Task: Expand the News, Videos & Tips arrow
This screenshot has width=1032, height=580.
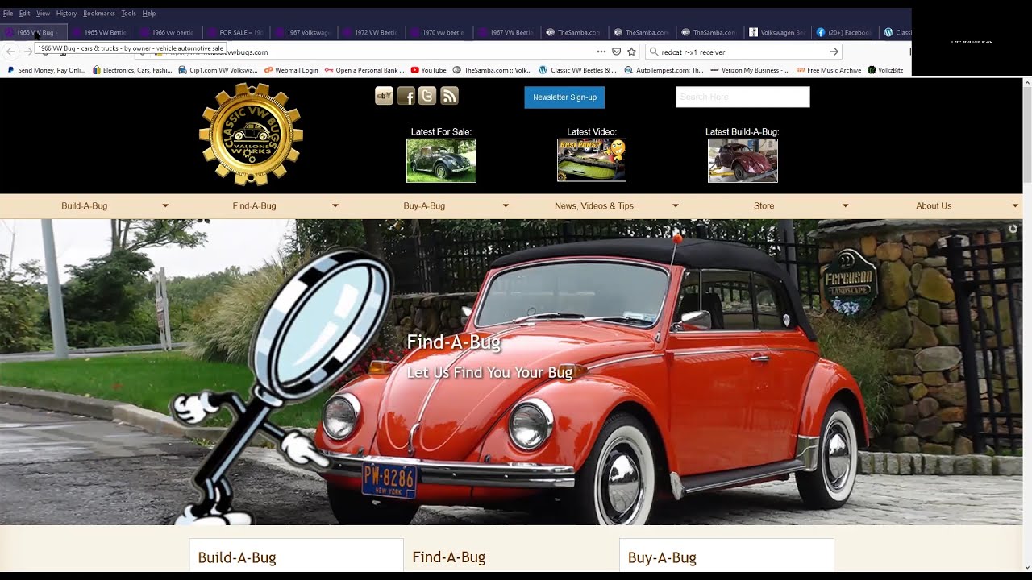Action: 676,206
